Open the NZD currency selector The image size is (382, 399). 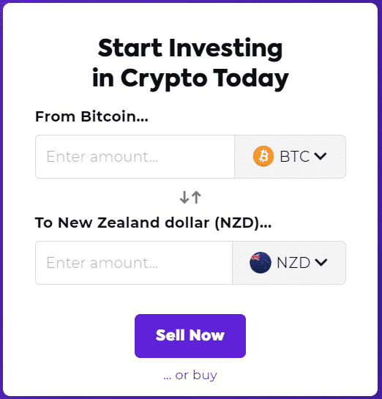point(289,263)
